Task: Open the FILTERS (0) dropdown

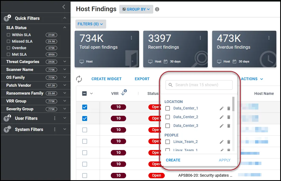Action: [x=91, y=24]
